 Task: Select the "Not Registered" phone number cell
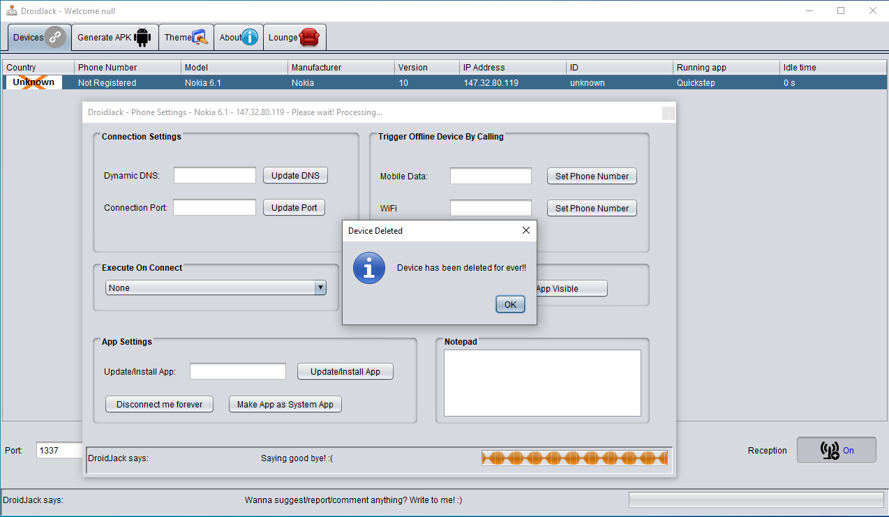tap(128, 82)
